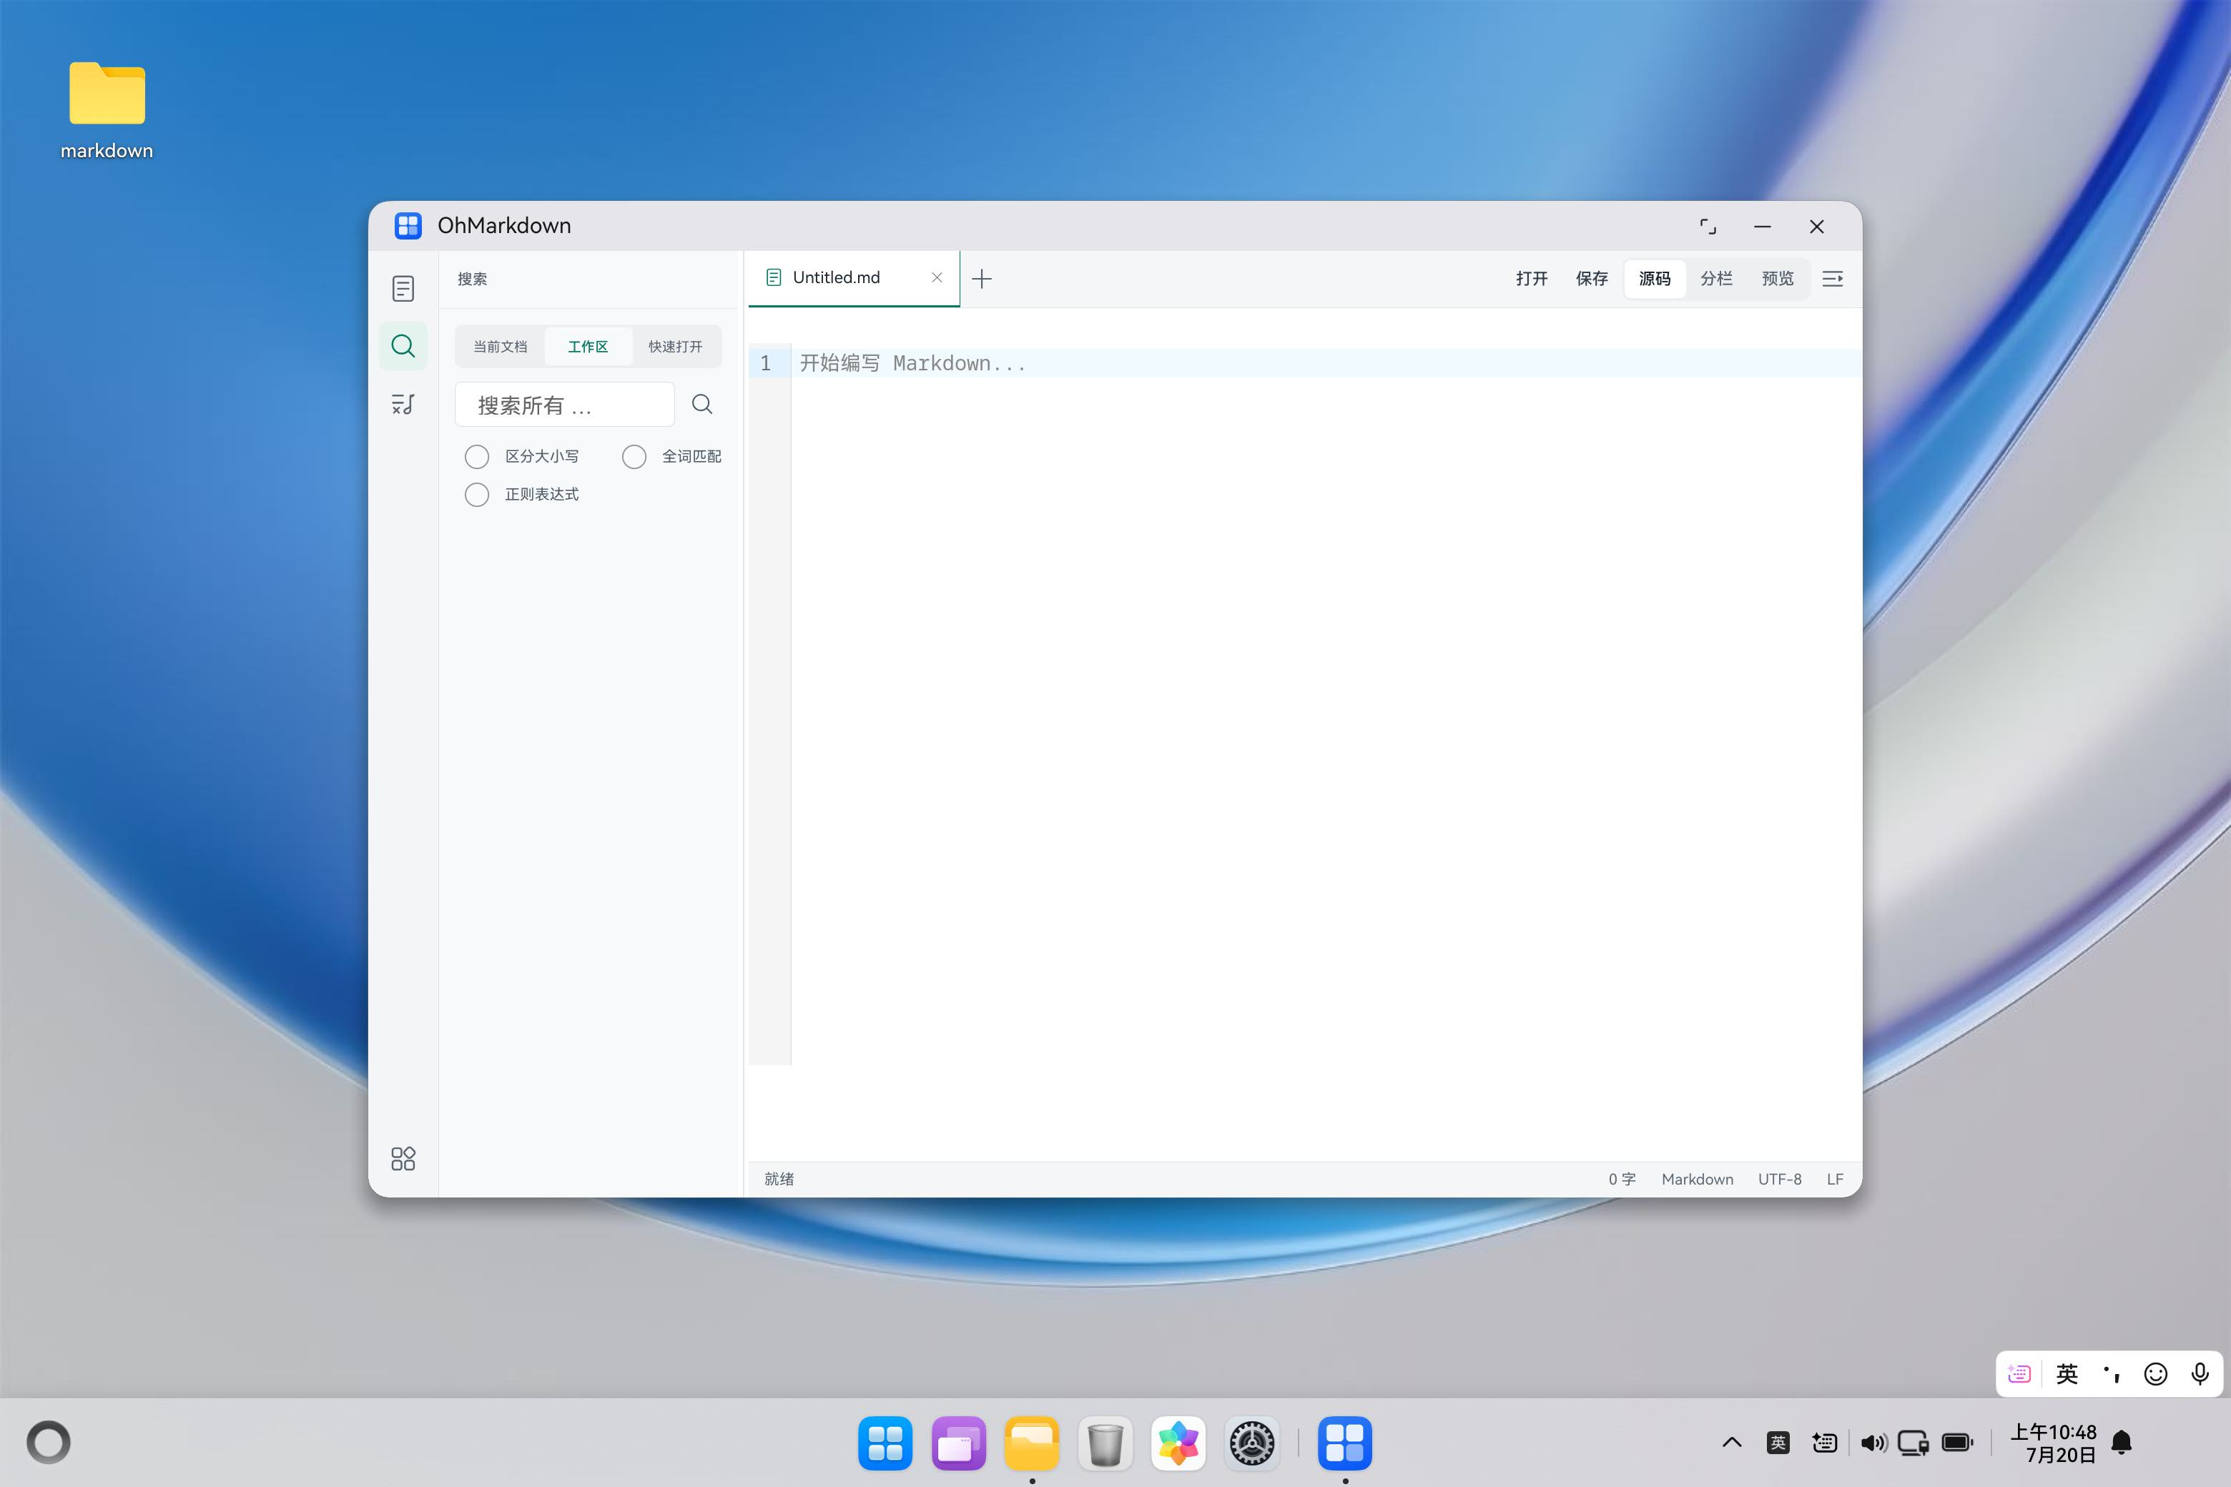Click the keyboard icon in input method bar
This screenshot has width=2231, height=1487.
click(2019, 1374)
